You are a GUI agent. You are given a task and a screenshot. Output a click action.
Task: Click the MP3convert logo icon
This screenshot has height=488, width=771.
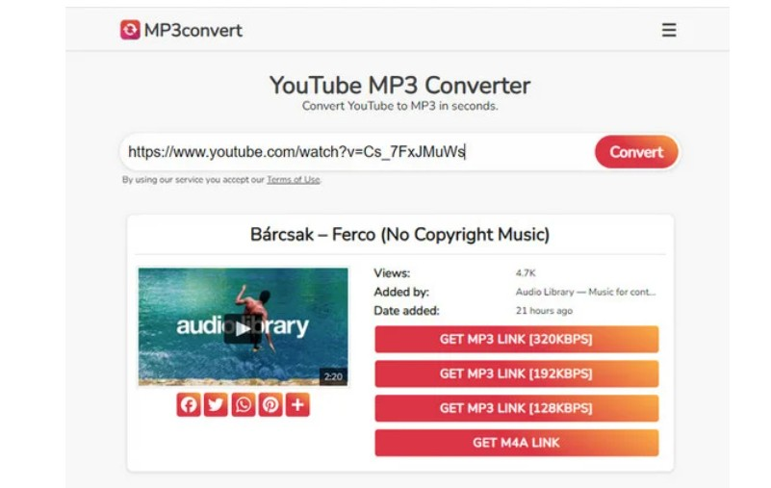[x=130, y=30]
